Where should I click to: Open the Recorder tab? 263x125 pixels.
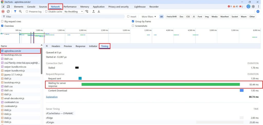click(154, 7)
